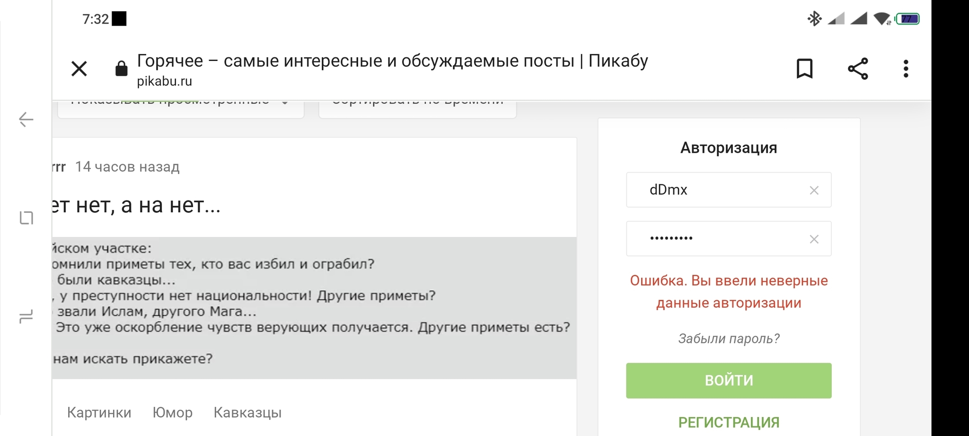Close the Pikabu browser tab
969x436 pixels.
tap(79, 69)
